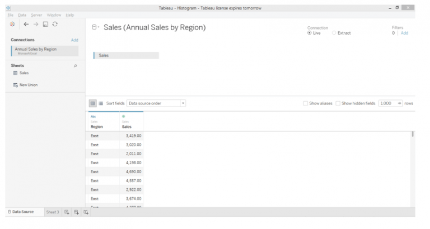Viewport: 430px width, 229px height.
Task: Click the search icon beside Sheets
Action: click(x=76, y=66)
